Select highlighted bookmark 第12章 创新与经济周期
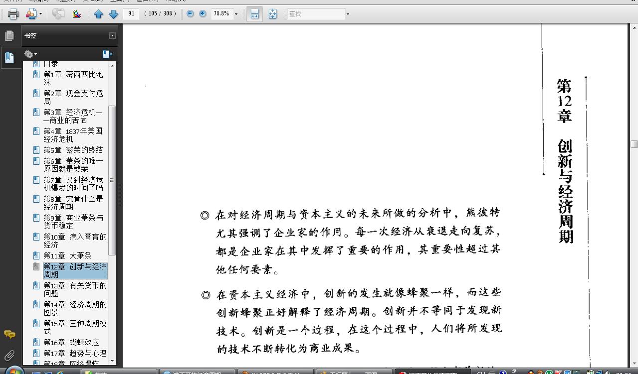 click(x=75, y=270)
